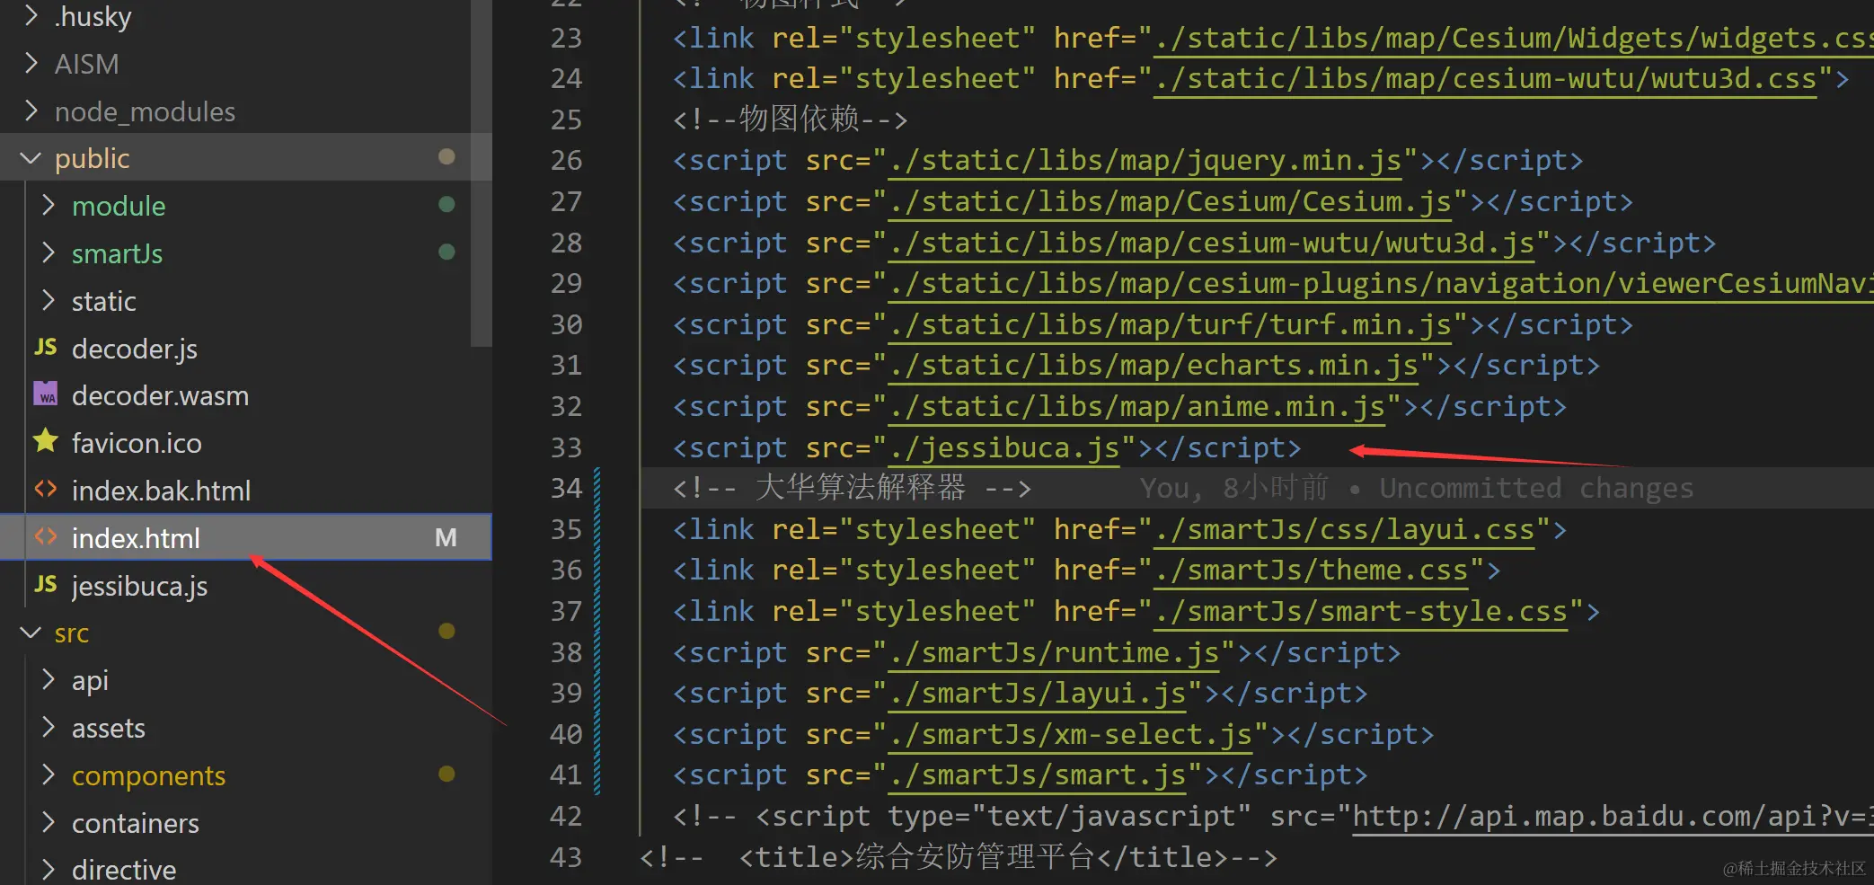Collapse the src folder chevron
1874x885 pixels.
coord(31,633)
